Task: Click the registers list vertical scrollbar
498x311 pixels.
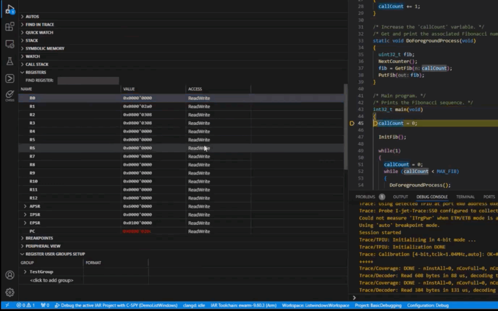Action: click(346, 127)
